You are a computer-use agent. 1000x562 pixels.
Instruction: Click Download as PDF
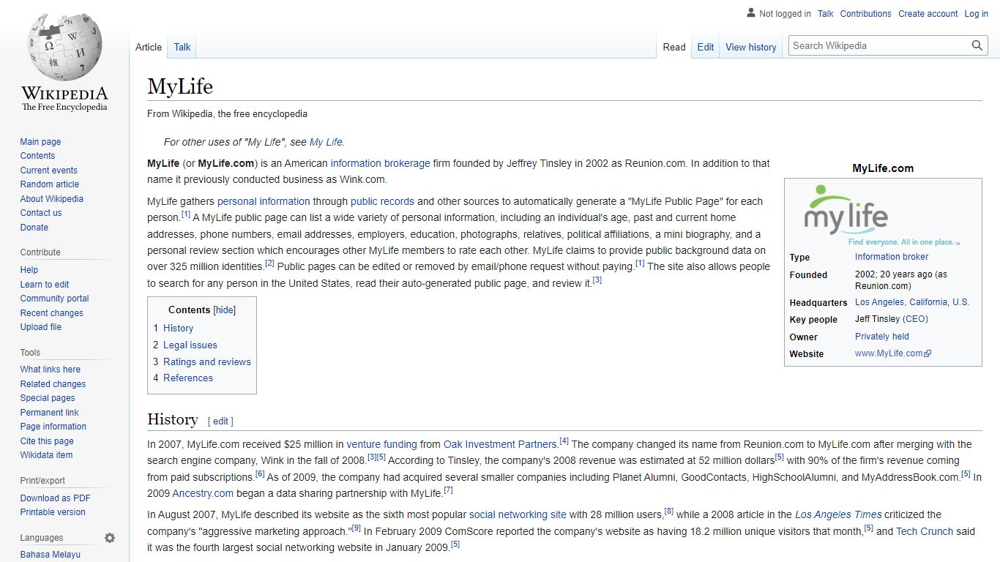(x=55, y=498)
